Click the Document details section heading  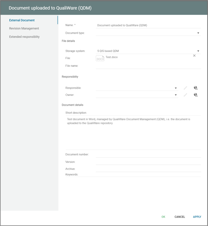[72, 105]
